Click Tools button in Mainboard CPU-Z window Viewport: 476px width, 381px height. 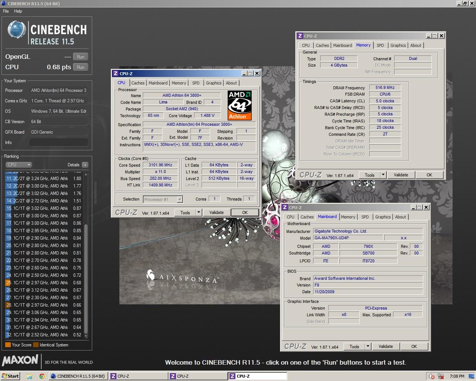[354, 347]
